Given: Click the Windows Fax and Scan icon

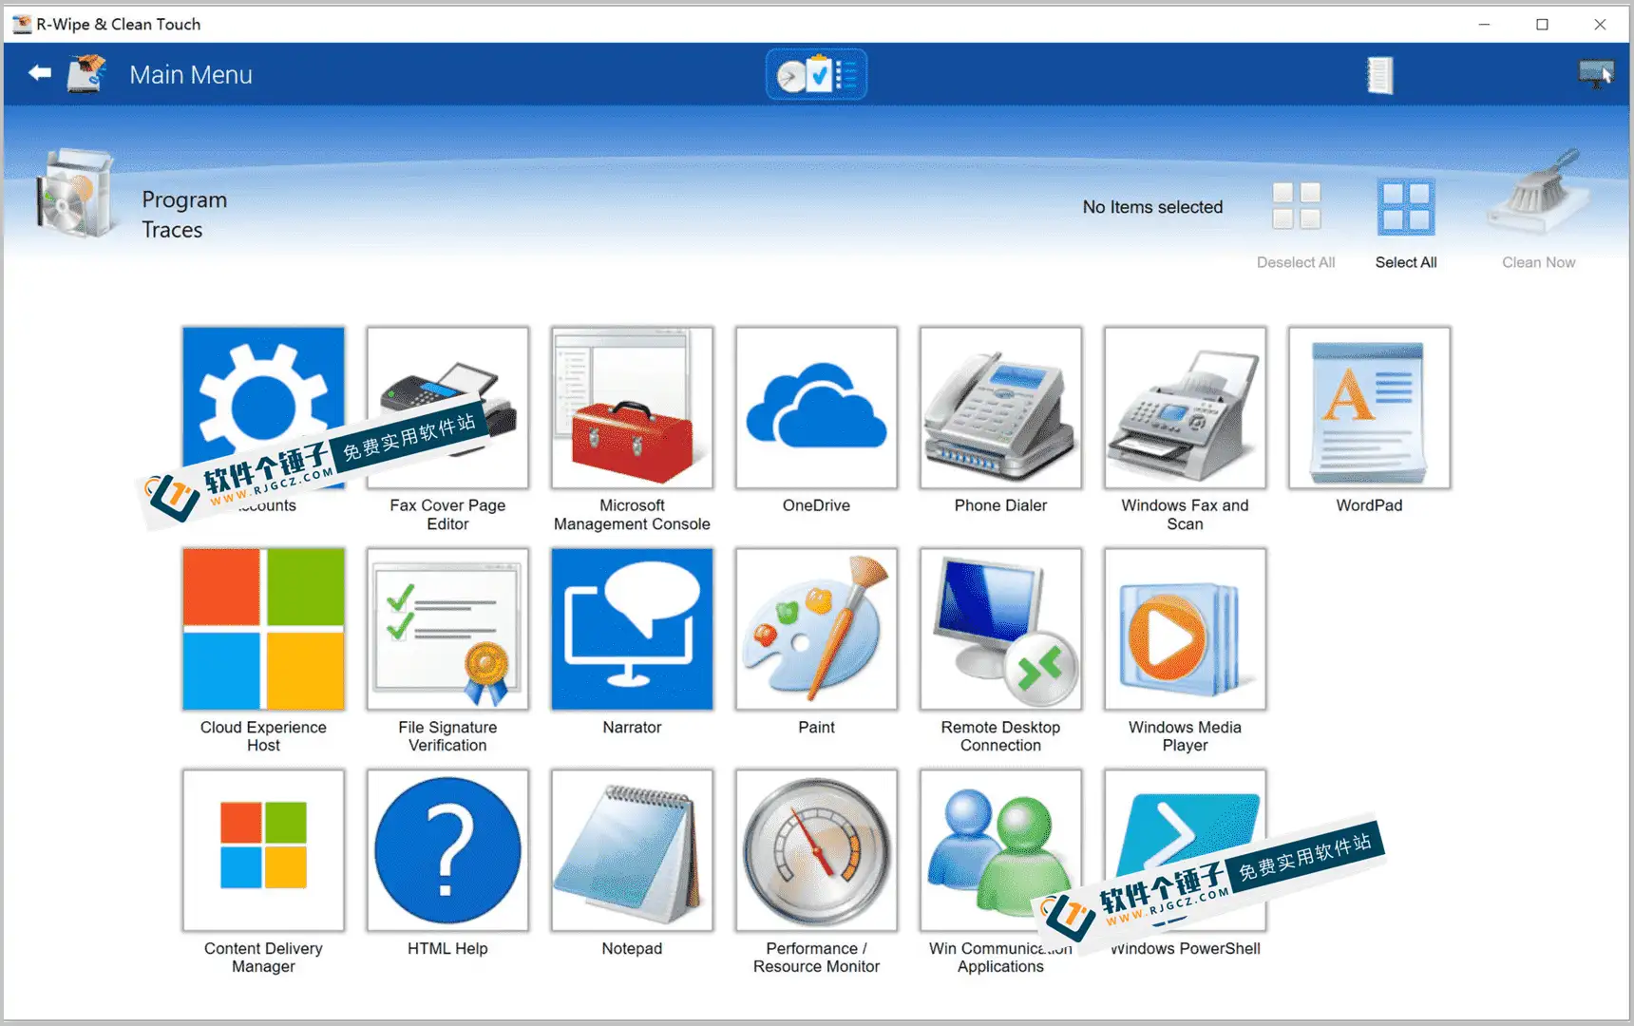Looking at the screenshot, I should tap(1184, 408).
